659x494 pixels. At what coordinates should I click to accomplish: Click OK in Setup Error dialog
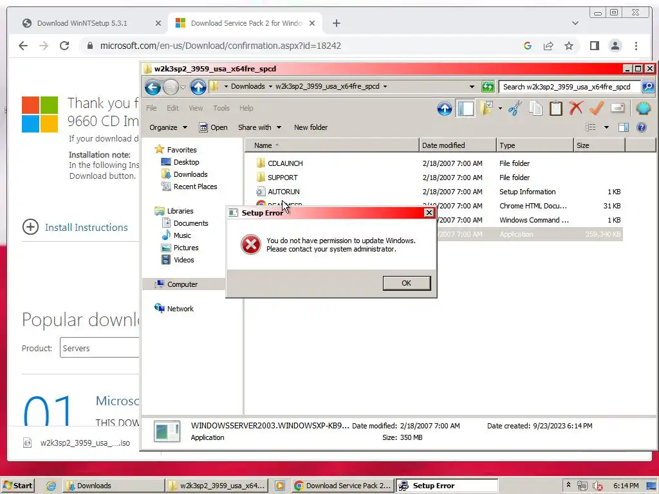tap(407, 283)
